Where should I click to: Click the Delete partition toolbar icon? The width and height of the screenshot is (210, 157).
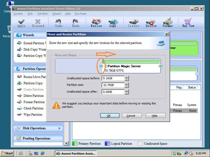tap(151, 23)
